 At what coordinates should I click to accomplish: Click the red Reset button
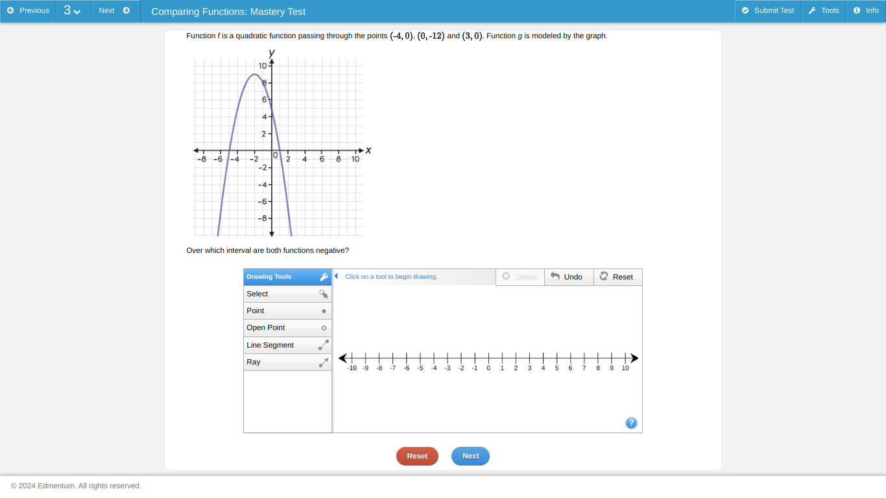pyautogui.click(x=417, y=456)
